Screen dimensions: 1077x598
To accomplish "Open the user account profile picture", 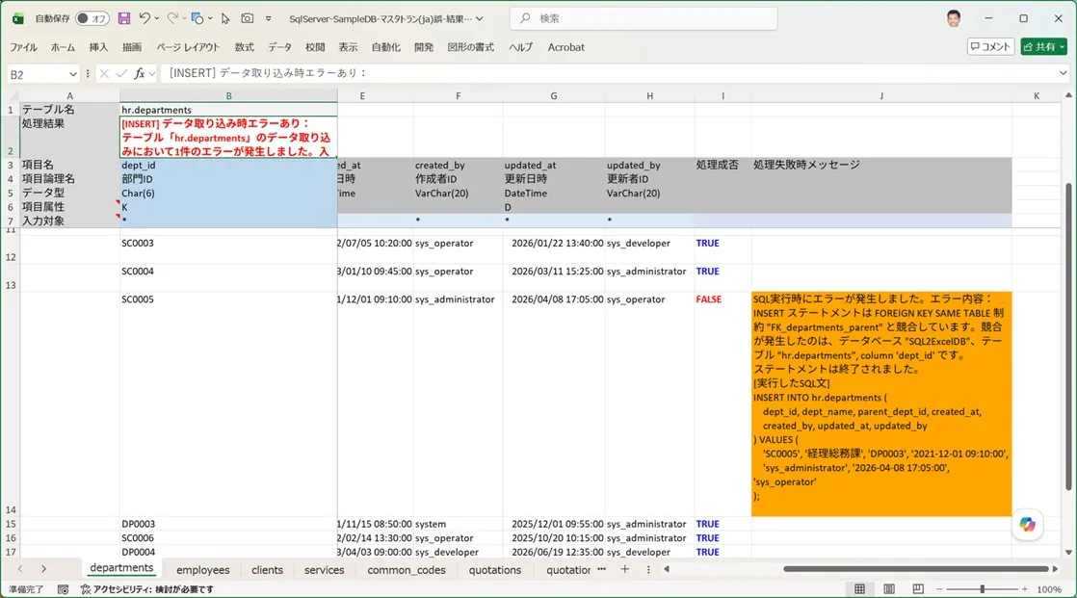I will point(954,18).
